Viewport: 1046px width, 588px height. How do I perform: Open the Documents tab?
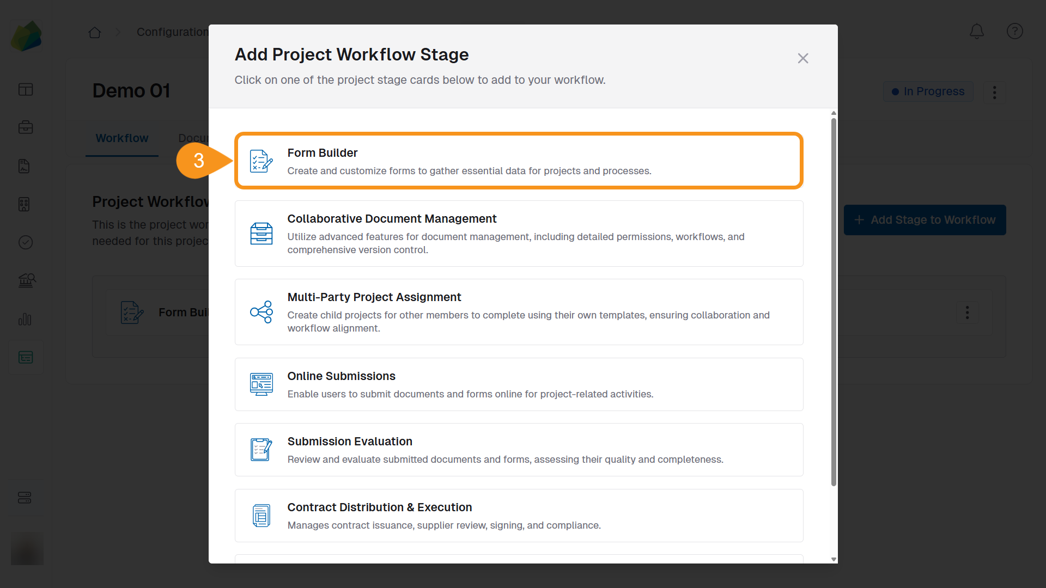[x=194, y=138]
